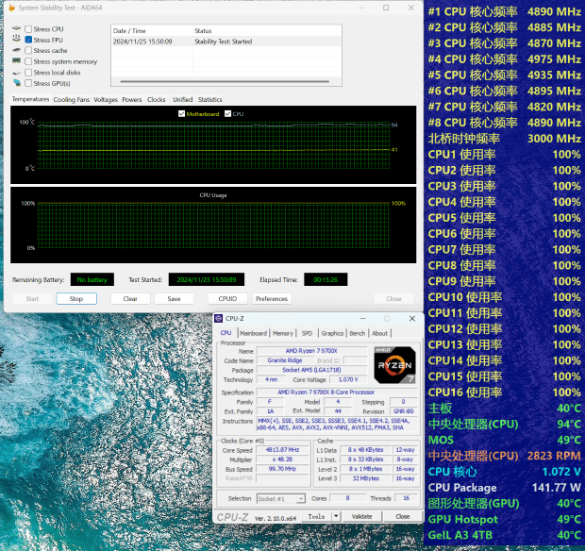585x551 pixels.
Task: Switch to the Clocks tab
Action: pyautogui.click(x=157, y=100)
